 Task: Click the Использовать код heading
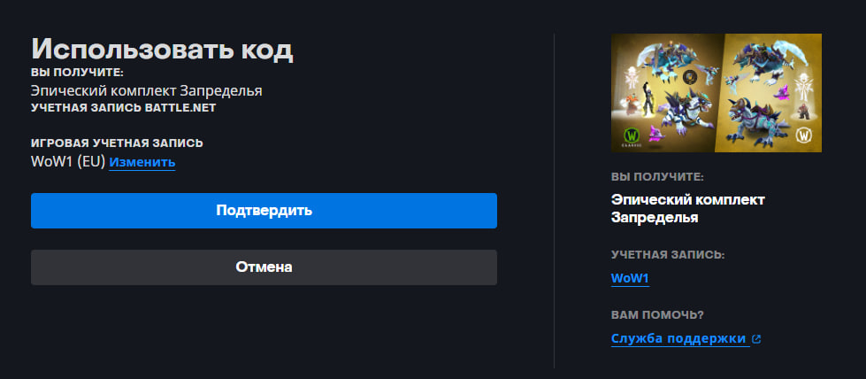[162, 49]
